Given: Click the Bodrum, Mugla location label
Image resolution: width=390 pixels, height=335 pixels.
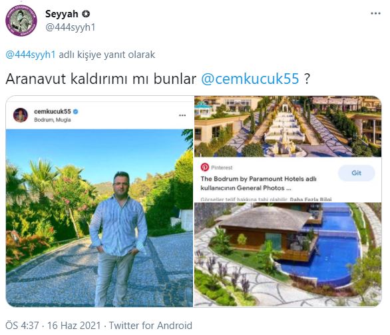Looking at the screenshot, I should pos(53,120).
